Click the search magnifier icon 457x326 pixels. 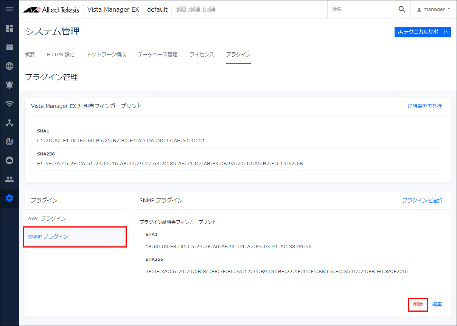pyautogui.click(x=402, y=9)
